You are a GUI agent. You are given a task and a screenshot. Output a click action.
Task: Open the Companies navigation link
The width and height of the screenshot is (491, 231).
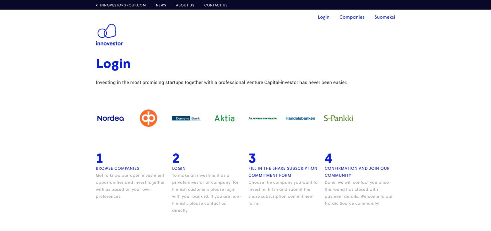tap(352, 17)
